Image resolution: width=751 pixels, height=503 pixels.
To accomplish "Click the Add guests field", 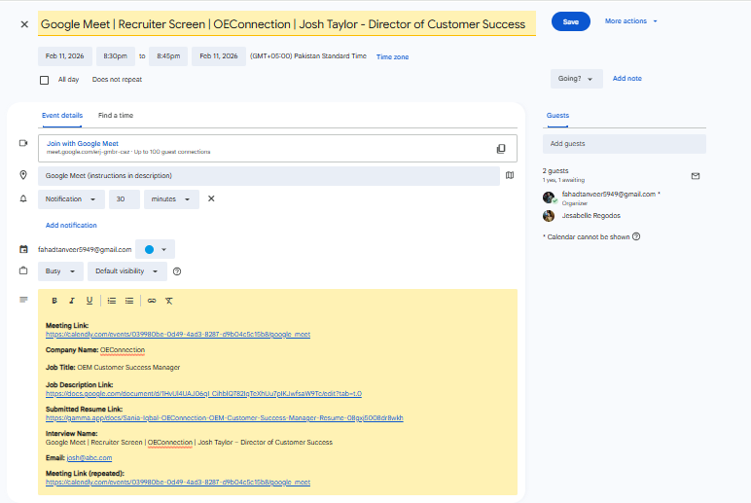I will (x=625, y=144).
